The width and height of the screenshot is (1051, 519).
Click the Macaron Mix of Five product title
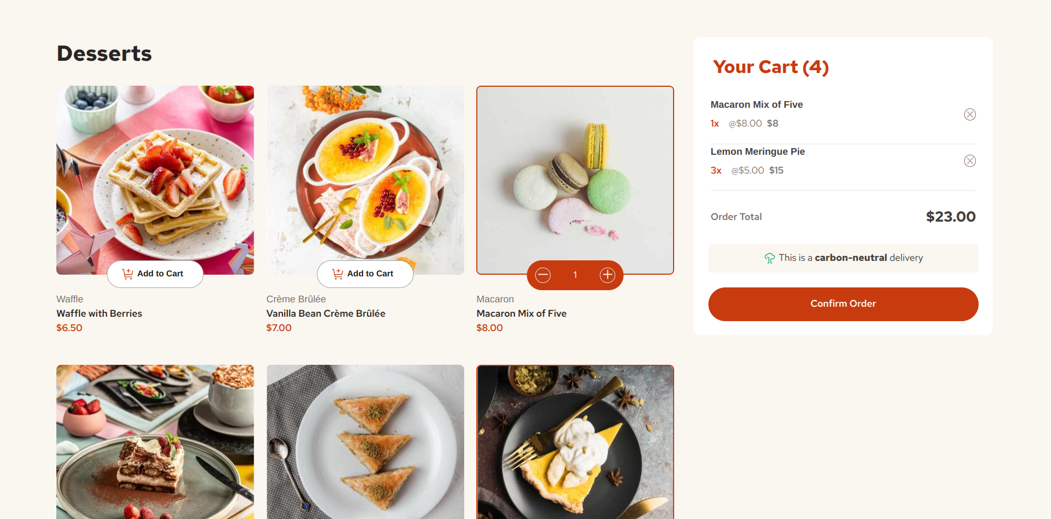coord(522,313)
